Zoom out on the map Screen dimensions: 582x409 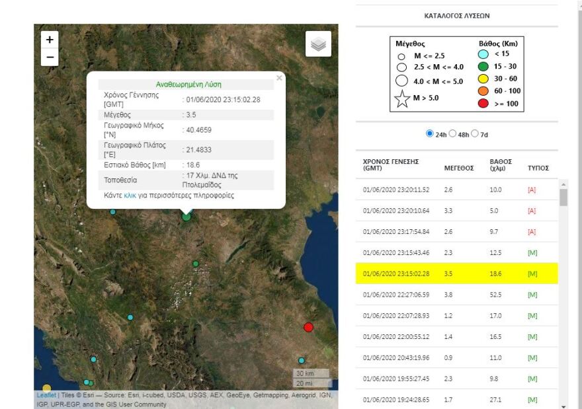50,57
